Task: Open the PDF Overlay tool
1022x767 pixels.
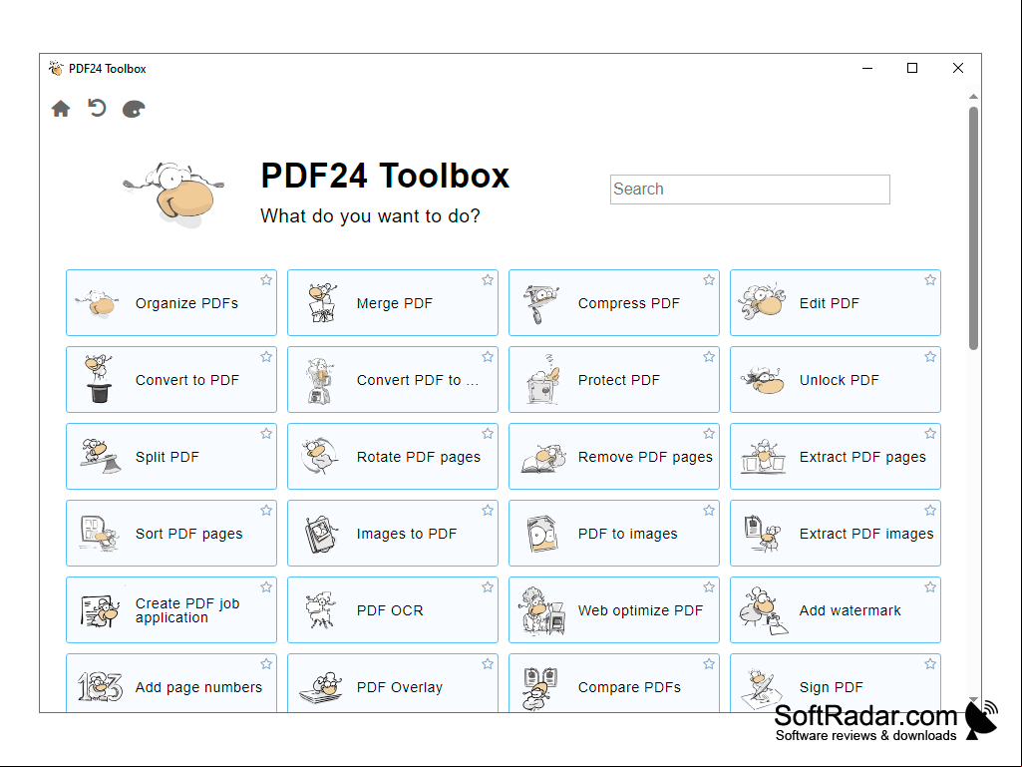Action: (393, 683)
